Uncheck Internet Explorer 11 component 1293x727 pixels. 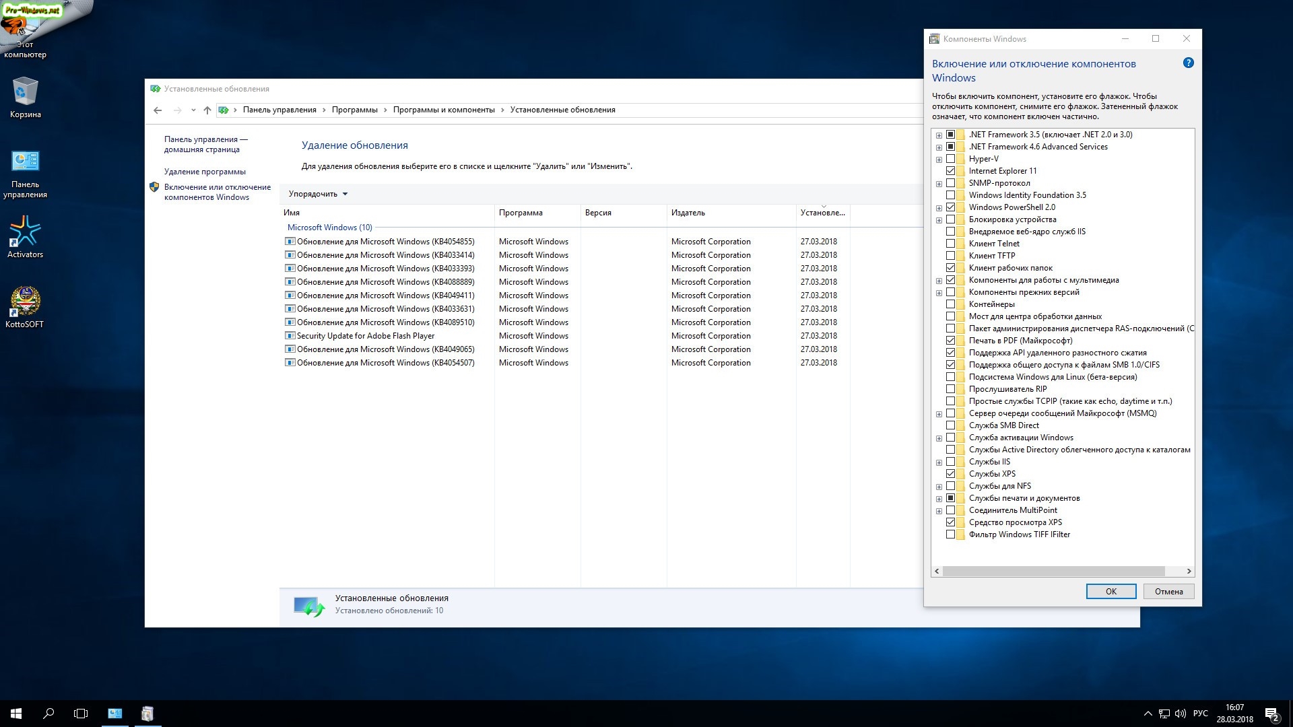[950, 171]
